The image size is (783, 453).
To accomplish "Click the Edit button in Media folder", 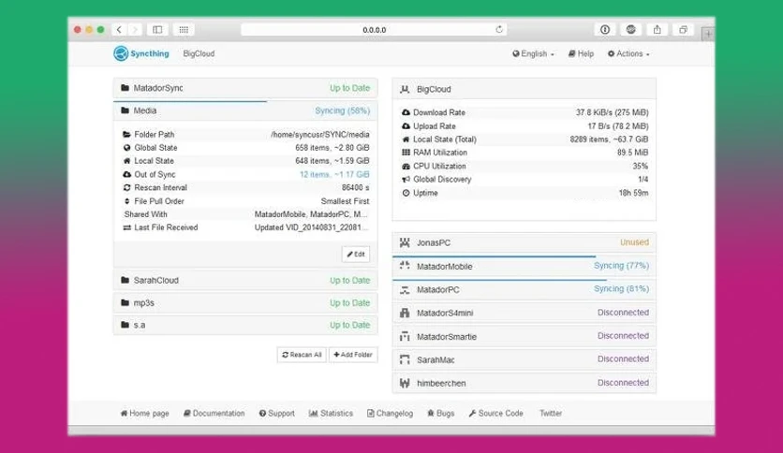I will click(356, 254).
